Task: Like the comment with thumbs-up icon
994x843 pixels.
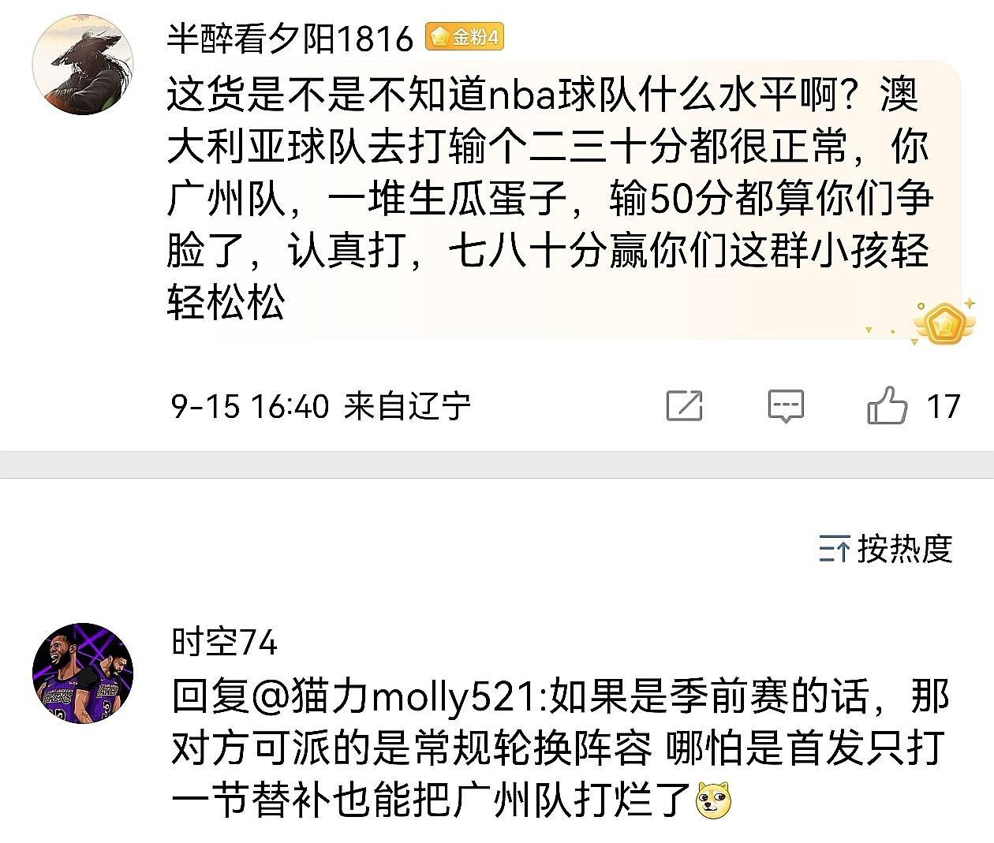Action: [887, 405]
